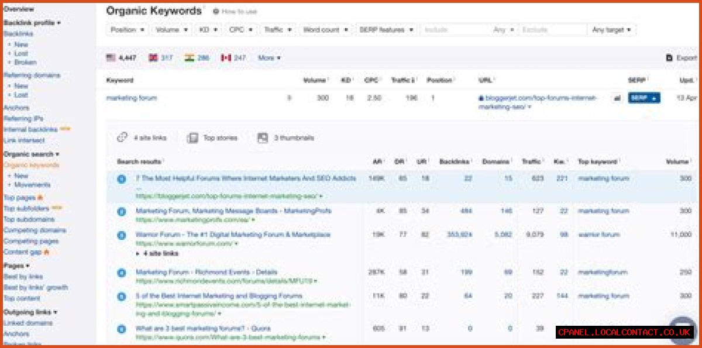Open the Volume filter dropdown
Screen dimensions: 702x348
(x=171, y=29)
